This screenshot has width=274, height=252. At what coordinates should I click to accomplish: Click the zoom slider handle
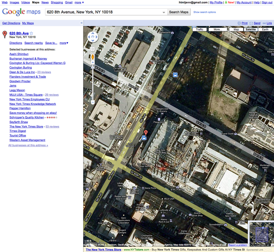pos(93,67)
